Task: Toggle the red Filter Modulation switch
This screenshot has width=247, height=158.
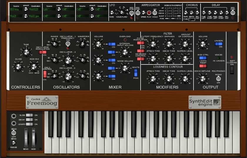Action: pyautogui.click(x=141, y=43)
